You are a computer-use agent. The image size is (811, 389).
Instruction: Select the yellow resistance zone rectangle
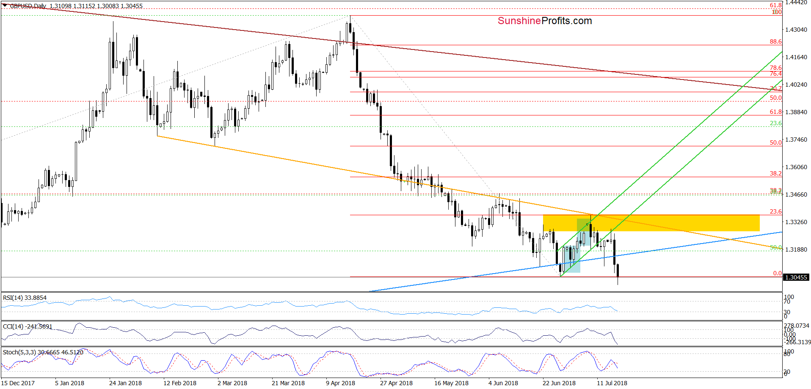651,223
